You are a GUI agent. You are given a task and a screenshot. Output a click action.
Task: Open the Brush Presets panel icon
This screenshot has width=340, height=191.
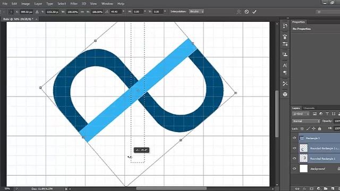(285, 37)
